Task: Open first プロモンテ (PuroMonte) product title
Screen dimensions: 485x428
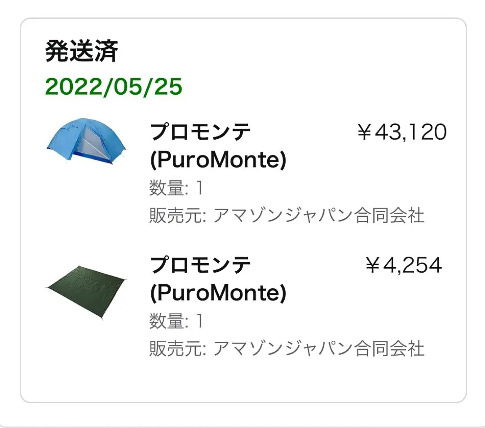Action: 218,146
